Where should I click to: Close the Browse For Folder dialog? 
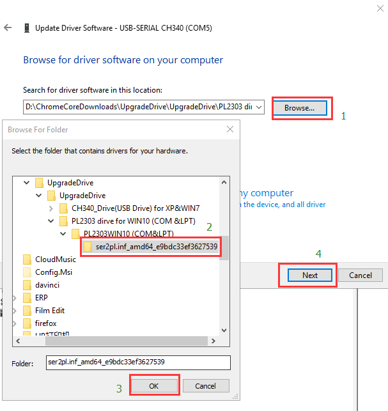pyautogui.click(x=229, y=129)
